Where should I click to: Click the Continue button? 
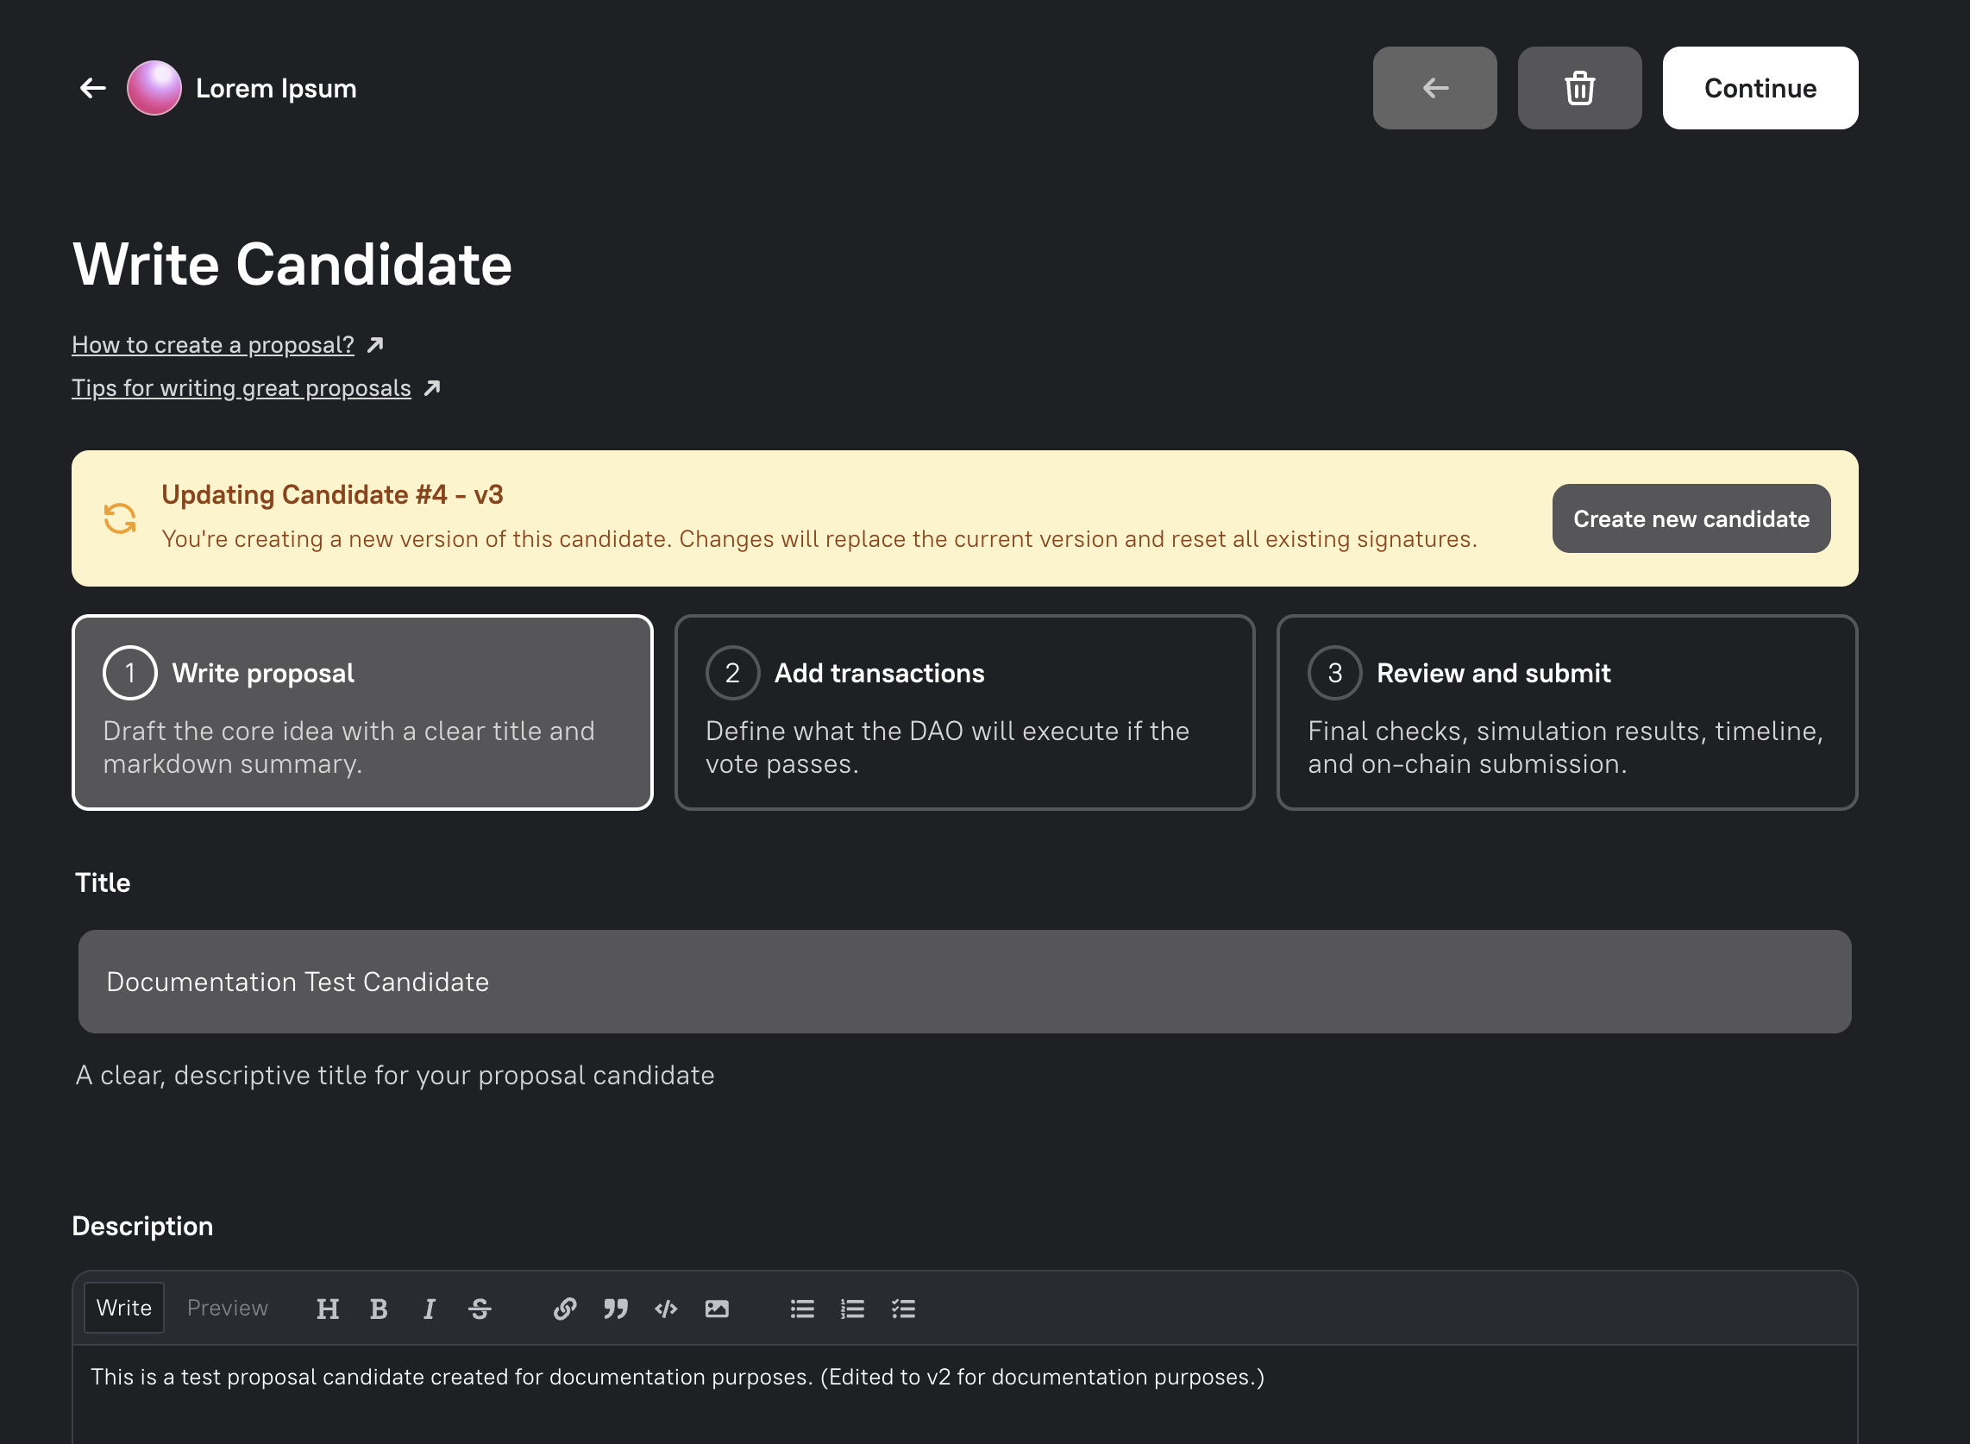1760,88
